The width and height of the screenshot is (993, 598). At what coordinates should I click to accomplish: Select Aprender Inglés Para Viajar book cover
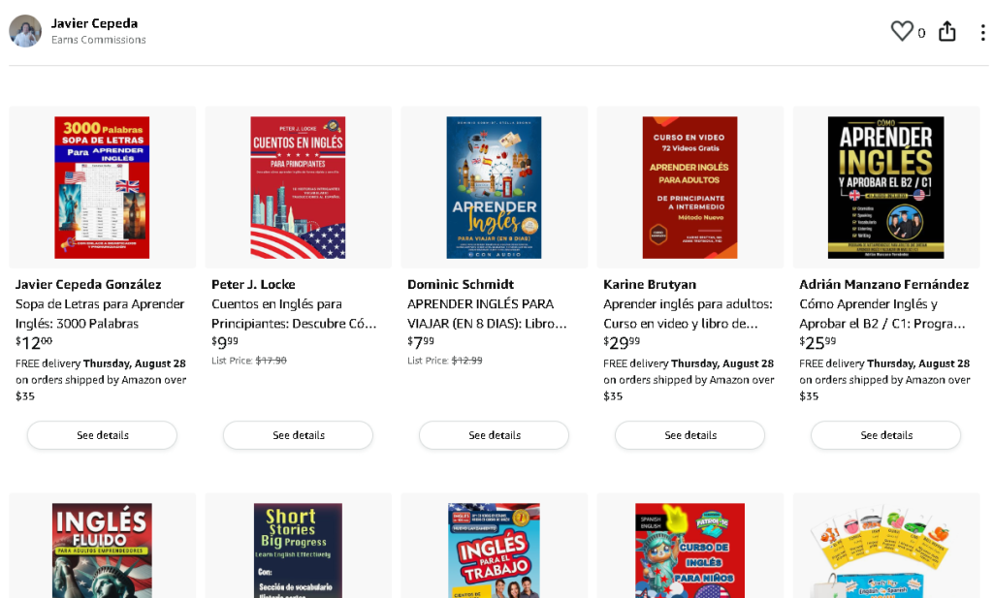[494, 188]
